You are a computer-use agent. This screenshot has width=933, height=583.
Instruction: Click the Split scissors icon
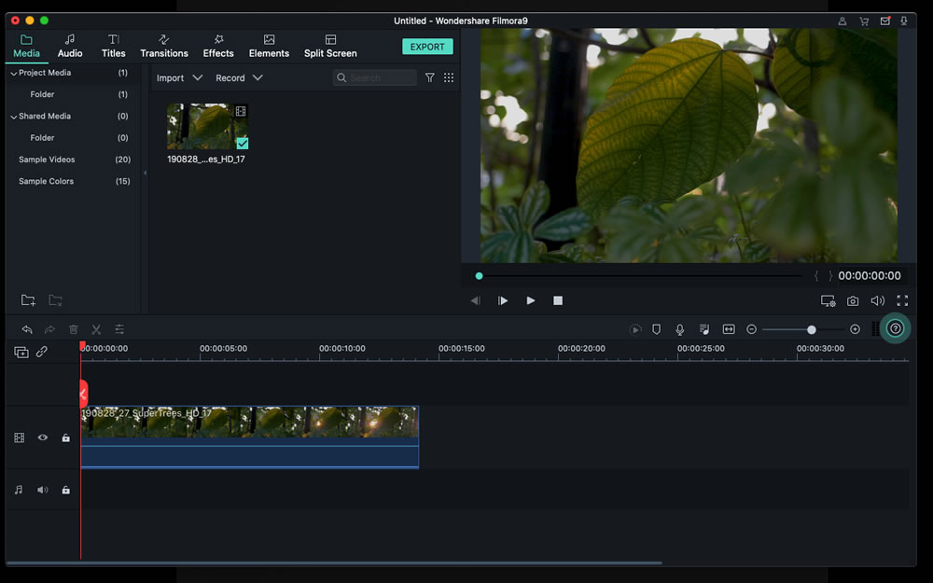click(96, 329)
